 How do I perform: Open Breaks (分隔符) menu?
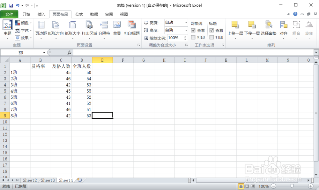point(104,30)
